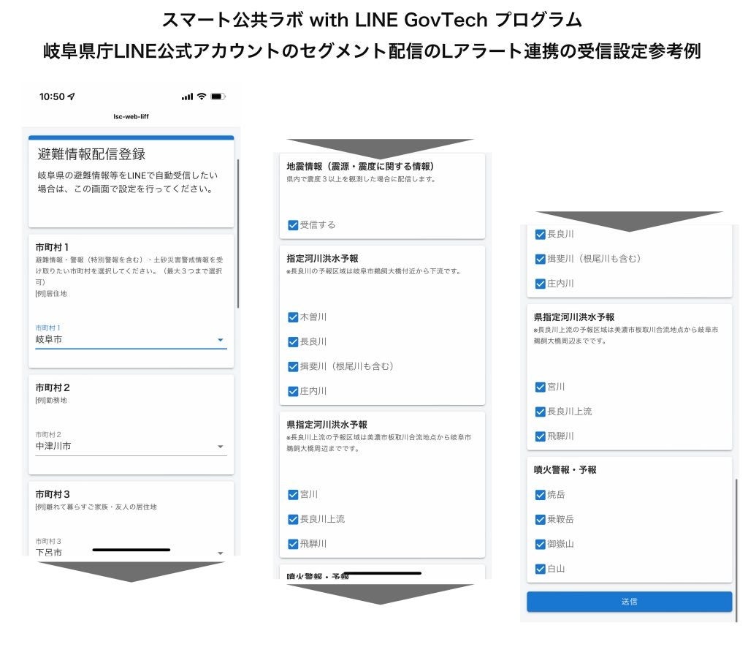Uncheck the 白山 volcano alert checkbox
This screenshot has width=748, height=655.
[x=540, y=569]
